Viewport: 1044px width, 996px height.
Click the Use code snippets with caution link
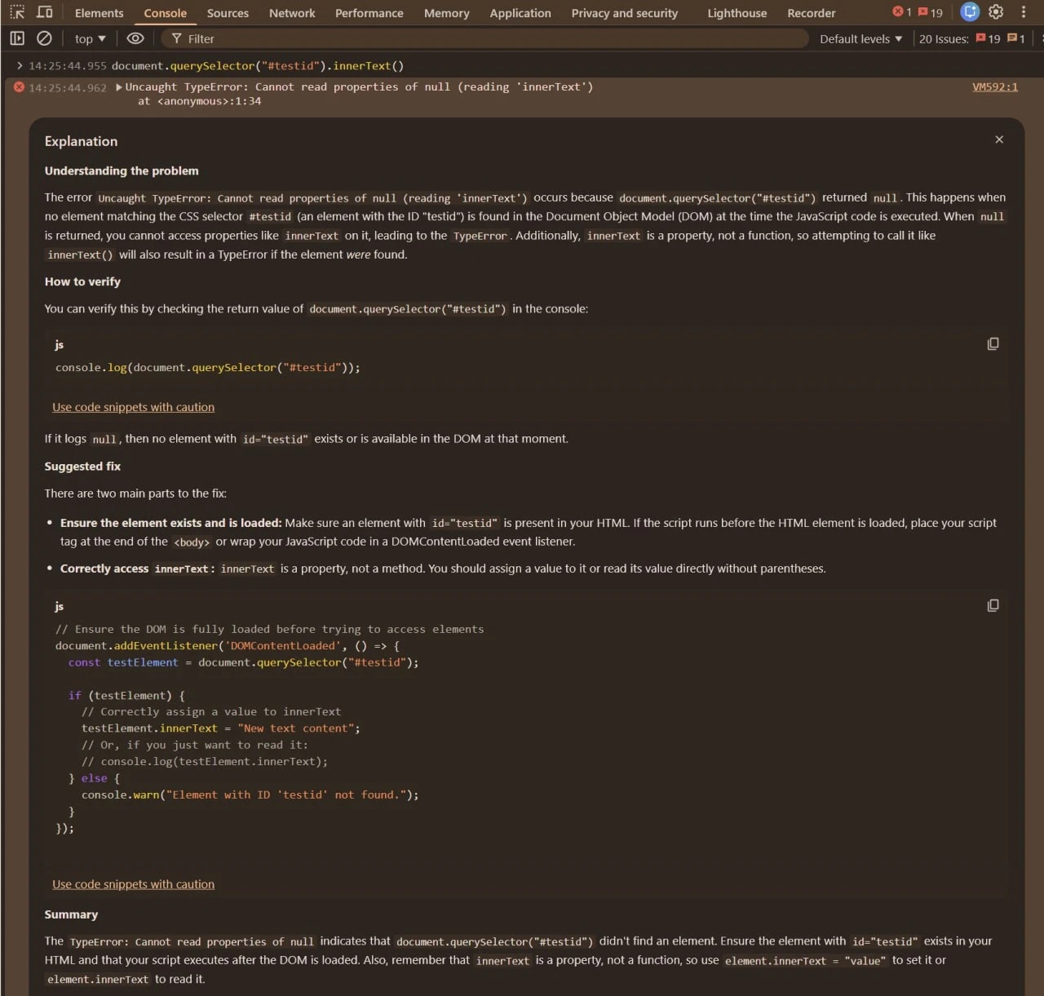tap(133, 406)
